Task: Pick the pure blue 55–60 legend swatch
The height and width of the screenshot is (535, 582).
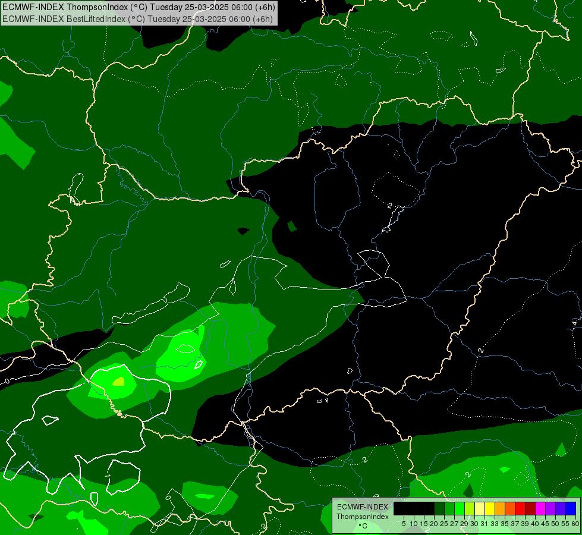Action: [571, 508]
